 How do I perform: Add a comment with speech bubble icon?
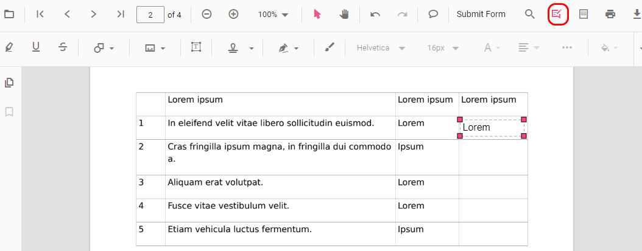coord(433,15)
